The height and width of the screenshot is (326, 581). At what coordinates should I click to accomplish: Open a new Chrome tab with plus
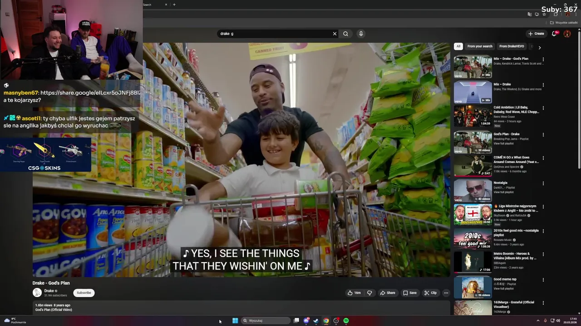pos(174,5)
